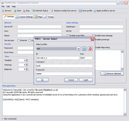Switch to the Maps tab
This screenshot has height=121, width=129.
39,17
